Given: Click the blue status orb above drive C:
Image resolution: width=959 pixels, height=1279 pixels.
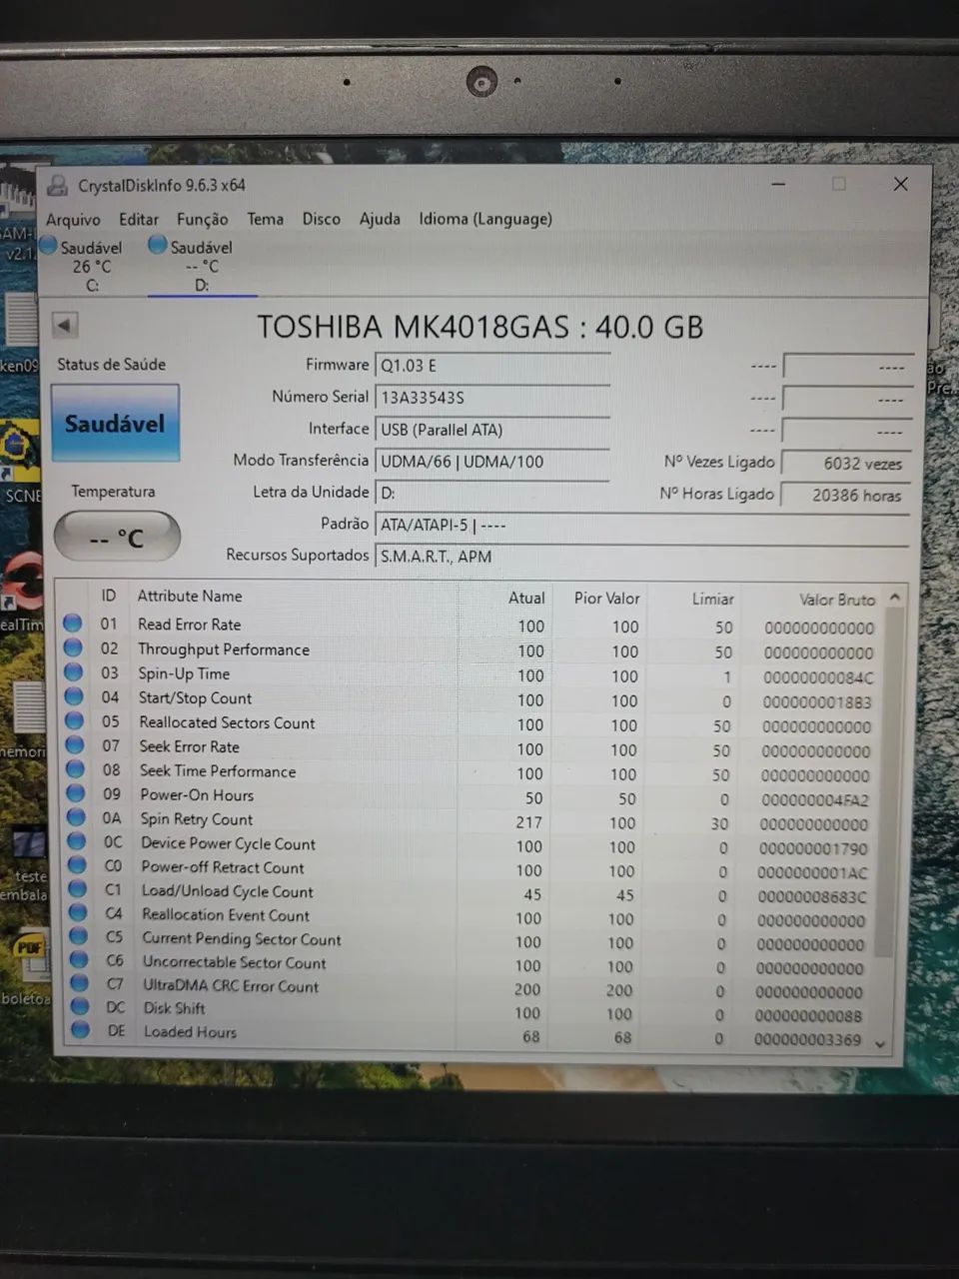Looking at the screenshot, I should [48, 245].
